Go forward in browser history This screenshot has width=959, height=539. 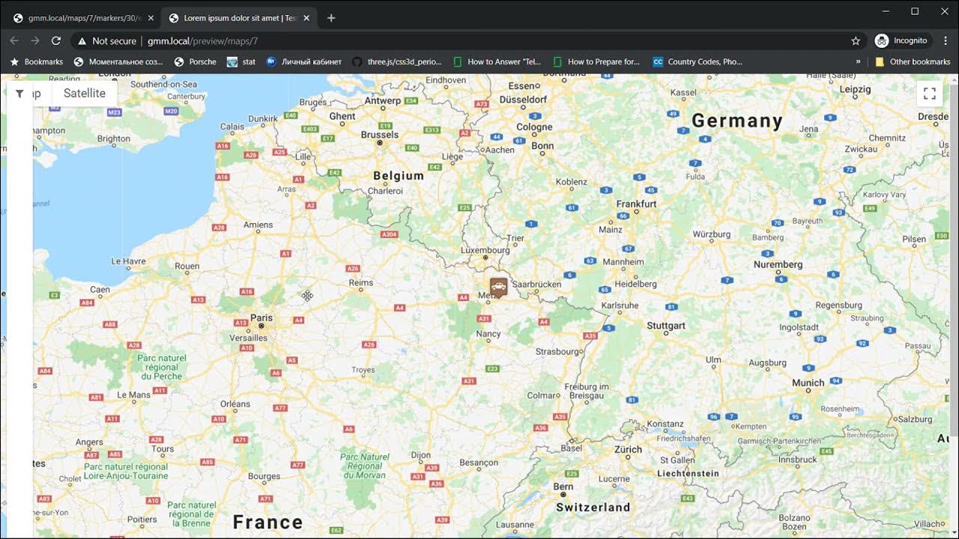point(35,40)
